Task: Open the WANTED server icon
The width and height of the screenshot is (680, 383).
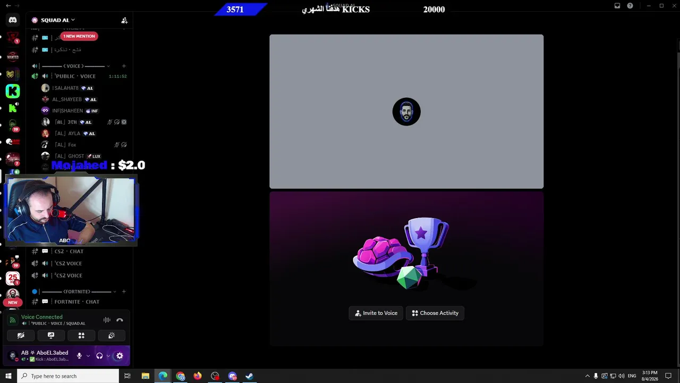Action: tap(13, 56)
